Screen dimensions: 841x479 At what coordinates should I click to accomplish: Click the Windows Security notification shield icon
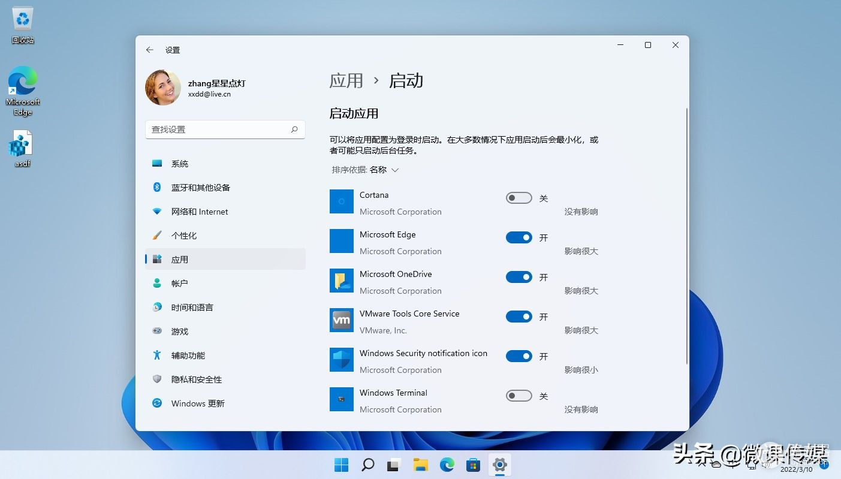tap(342, 360)
